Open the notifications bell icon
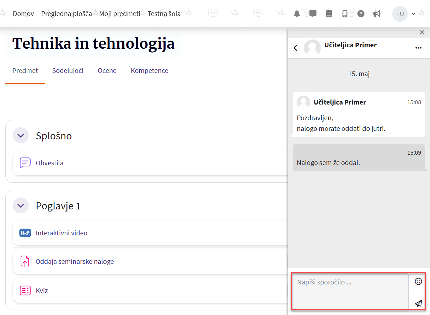 pos(297,14)
